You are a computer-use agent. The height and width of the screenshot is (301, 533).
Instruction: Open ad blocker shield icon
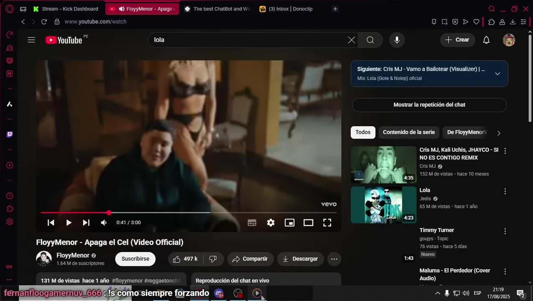coord(455,22)
